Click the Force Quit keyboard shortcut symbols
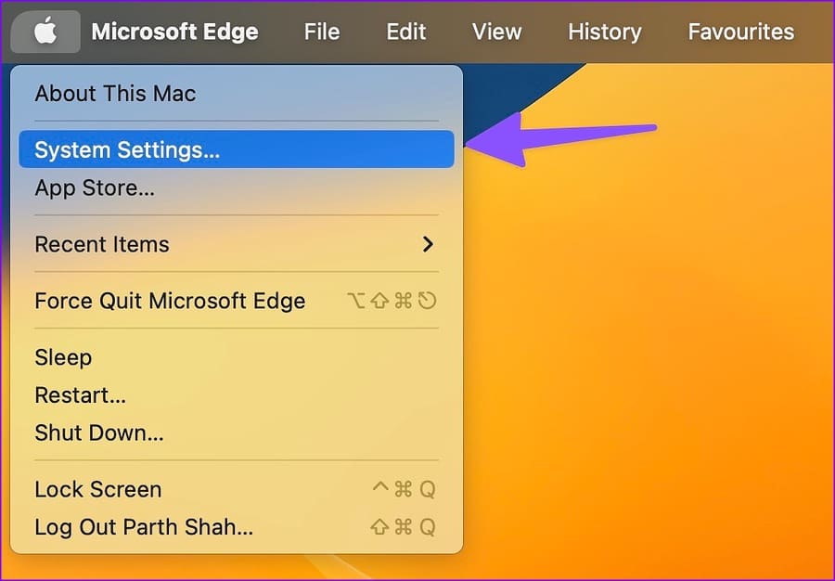This screenshot has height=581, width=835. [392, 301]
